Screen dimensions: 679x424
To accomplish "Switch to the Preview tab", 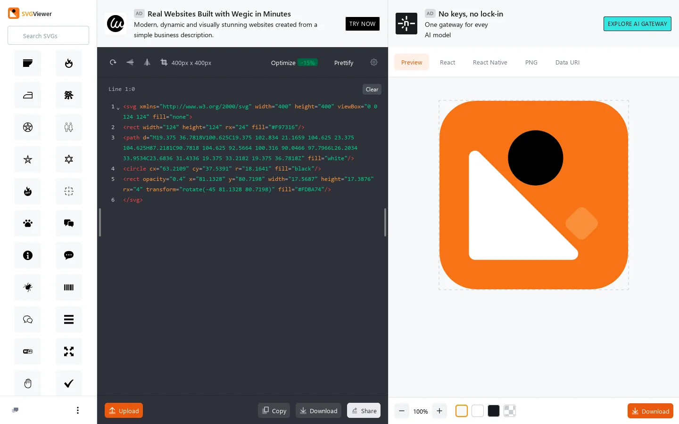I will 412,62.
